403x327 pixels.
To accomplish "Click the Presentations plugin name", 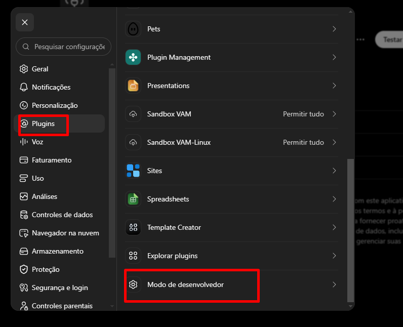I will (x=169, y=86).
